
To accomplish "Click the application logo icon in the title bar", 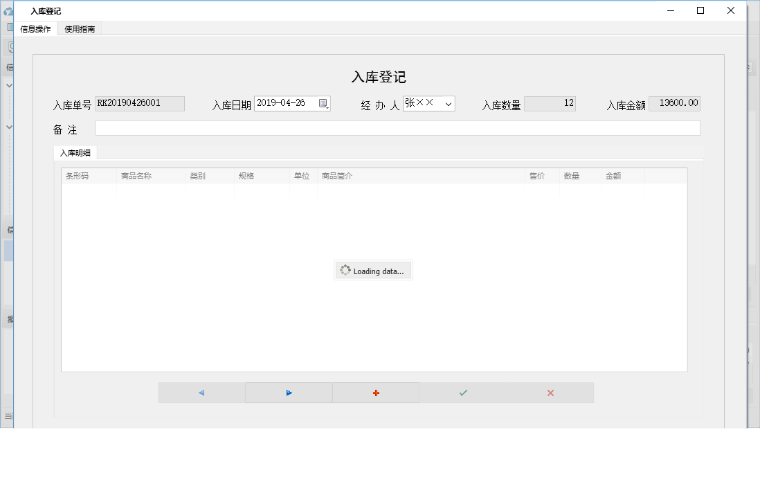I will coord(7,10).
